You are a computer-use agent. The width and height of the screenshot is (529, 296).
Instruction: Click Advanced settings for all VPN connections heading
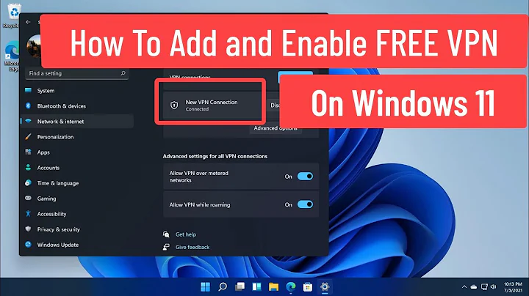tap(215, 156)
